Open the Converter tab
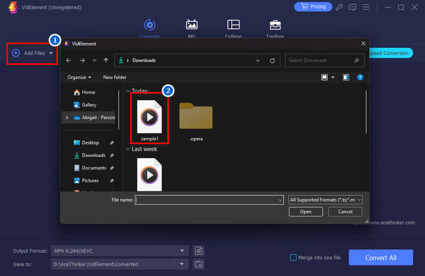 pyautogui.click(x=150, y=29)
